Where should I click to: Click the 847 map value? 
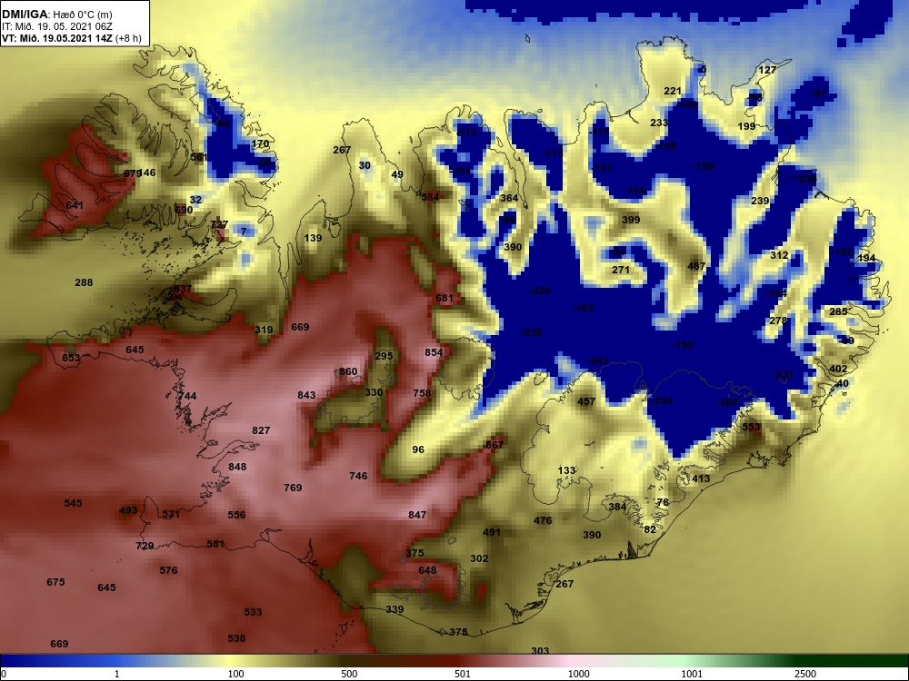click(417, 515)
